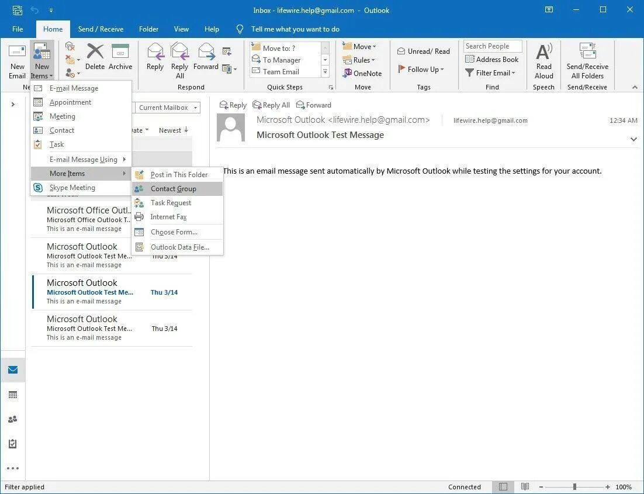Click Reply All in reading pane
This screenshot has height=494, width=644.
point(271,105)
